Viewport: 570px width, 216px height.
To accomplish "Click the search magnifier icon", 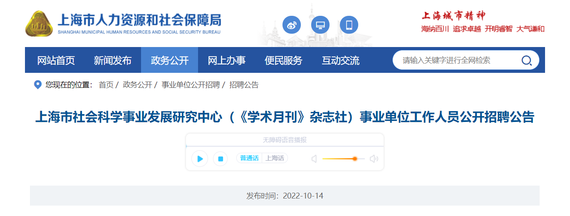I will coord(526,60).
